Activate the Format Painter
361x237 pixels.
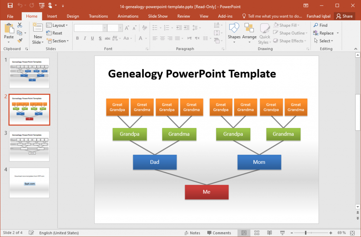[20, 41]
